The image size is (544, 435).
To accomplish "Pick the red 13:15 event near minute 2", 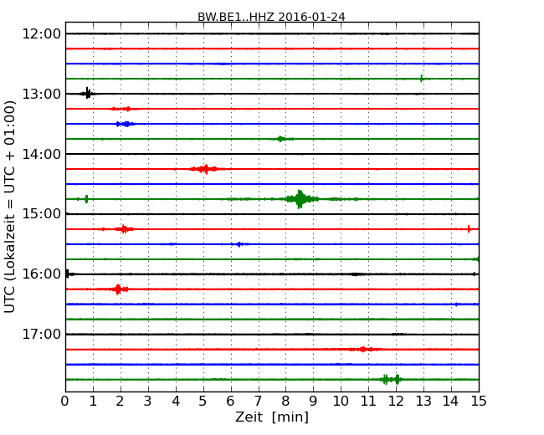I will [121, 109].
